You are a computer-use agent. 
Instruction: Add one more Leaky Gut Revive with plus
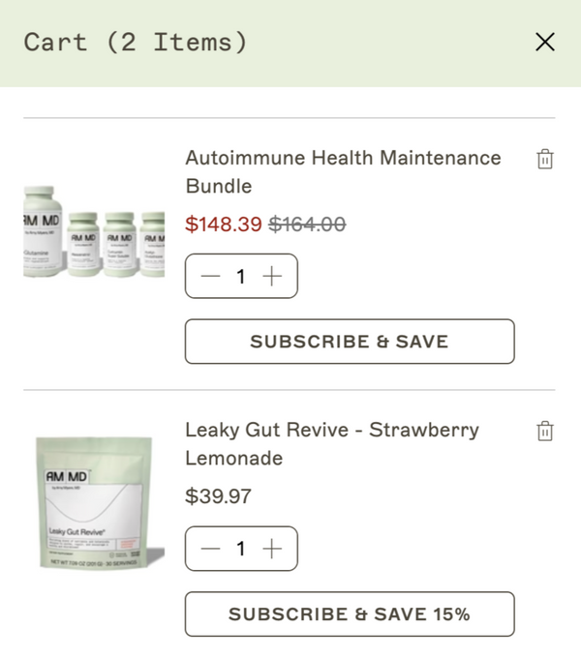pos(273,549)
